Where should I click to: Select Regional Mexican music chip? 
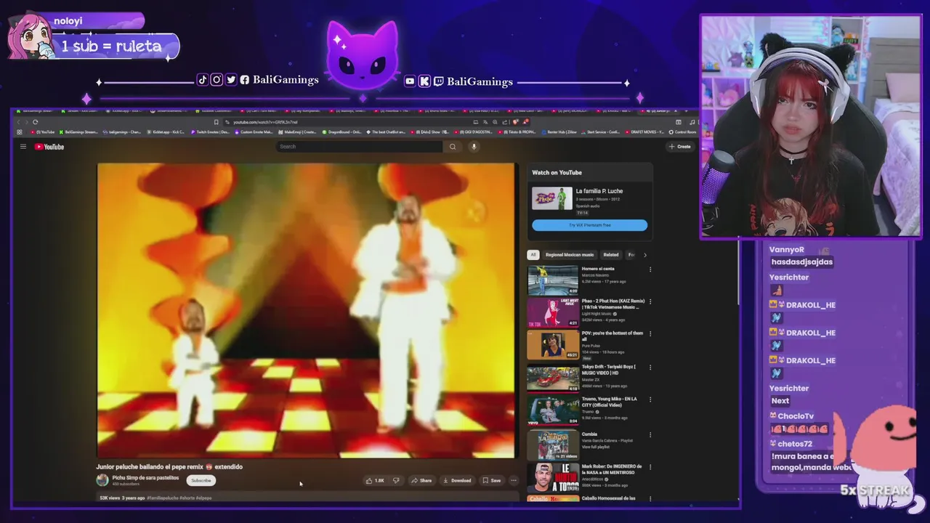coord(570,255)
